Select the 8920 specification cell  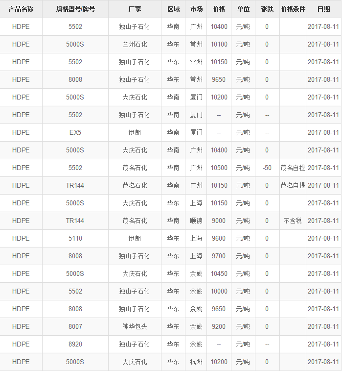[75, 344]
